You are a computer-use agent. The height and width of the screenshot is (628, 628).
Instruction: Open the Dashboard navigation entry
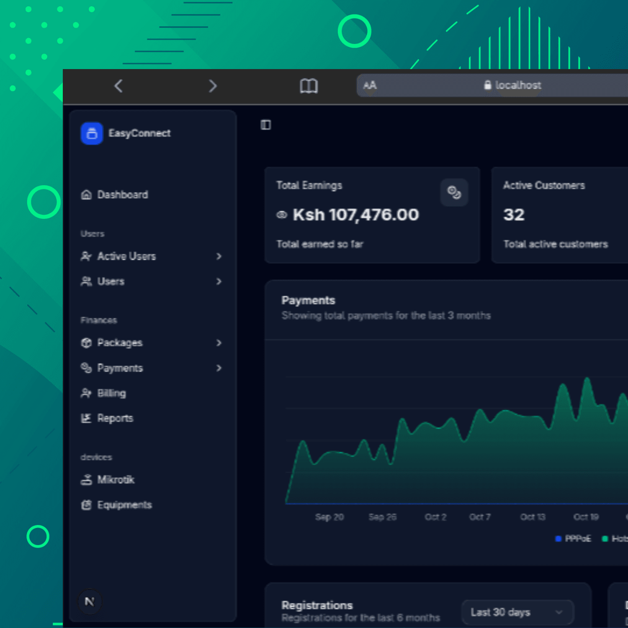click(122, 194)
